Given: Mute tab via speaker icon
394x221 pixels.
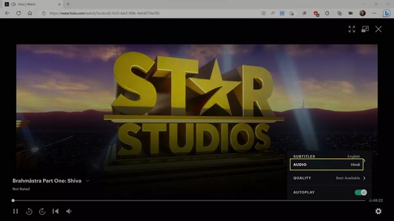Looking at the screenshot, I should pos(14,4).
